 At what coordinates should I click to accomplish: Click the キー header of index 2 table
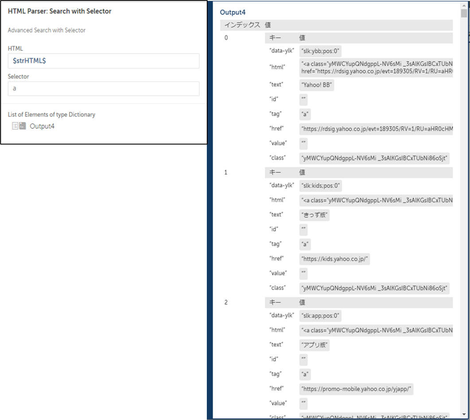[x=275, y=302]
